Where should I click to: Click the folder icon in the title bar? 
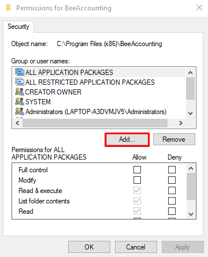(x=8, y=8)
